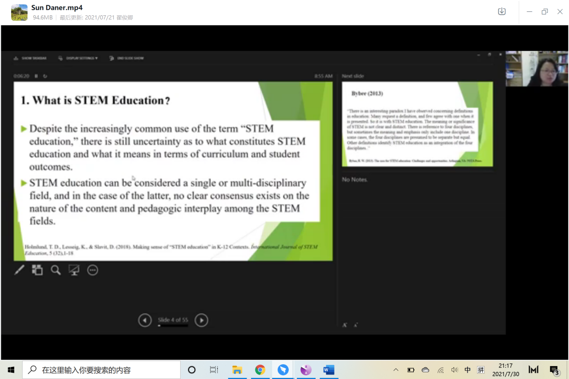
Task: Expand the hidden system tray icons chevron
Action: (x=396, y=370)
